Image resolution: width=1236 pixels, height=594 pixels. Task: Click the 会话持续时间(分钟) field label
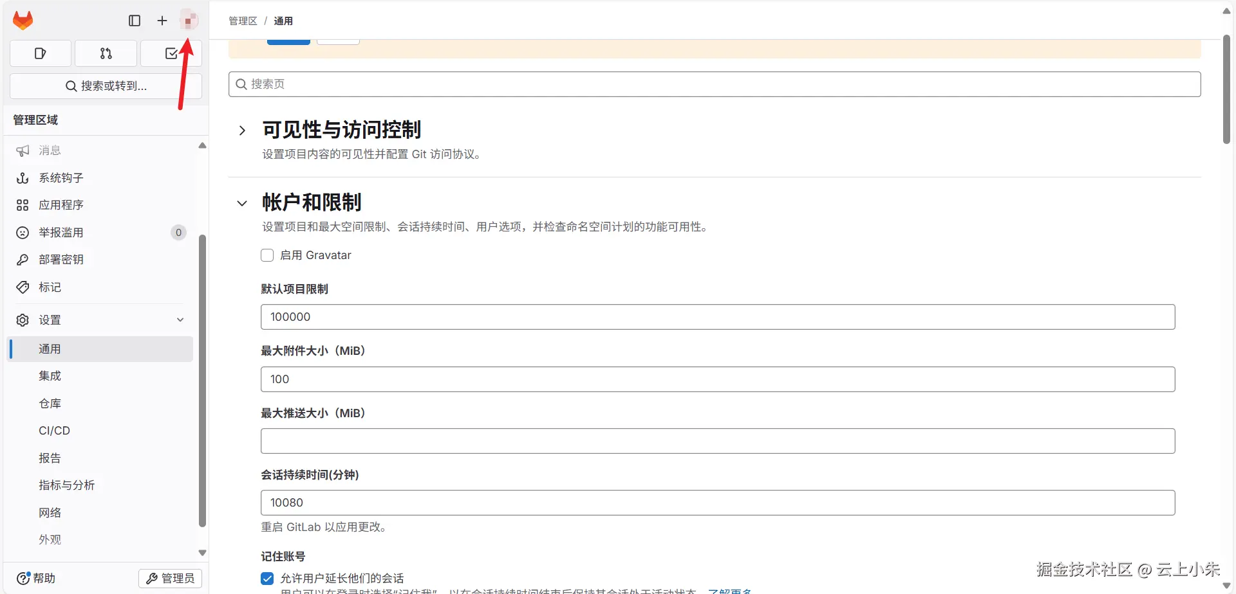[x=310, y=475]
